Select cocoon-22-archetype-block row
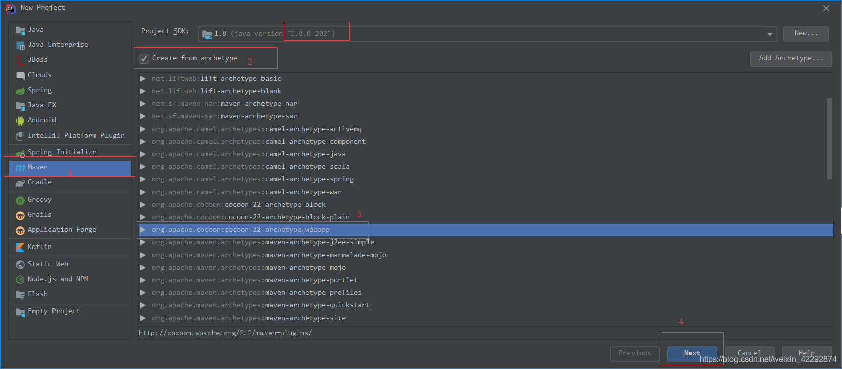842x369 pixels. 485,205
